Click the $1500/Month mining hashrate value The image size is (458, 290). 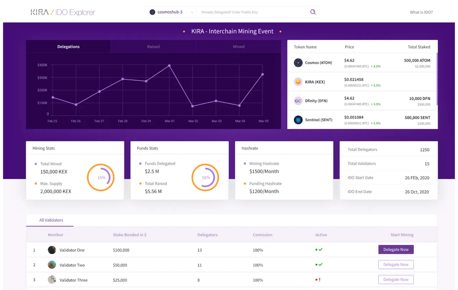(x=264, y=171)
